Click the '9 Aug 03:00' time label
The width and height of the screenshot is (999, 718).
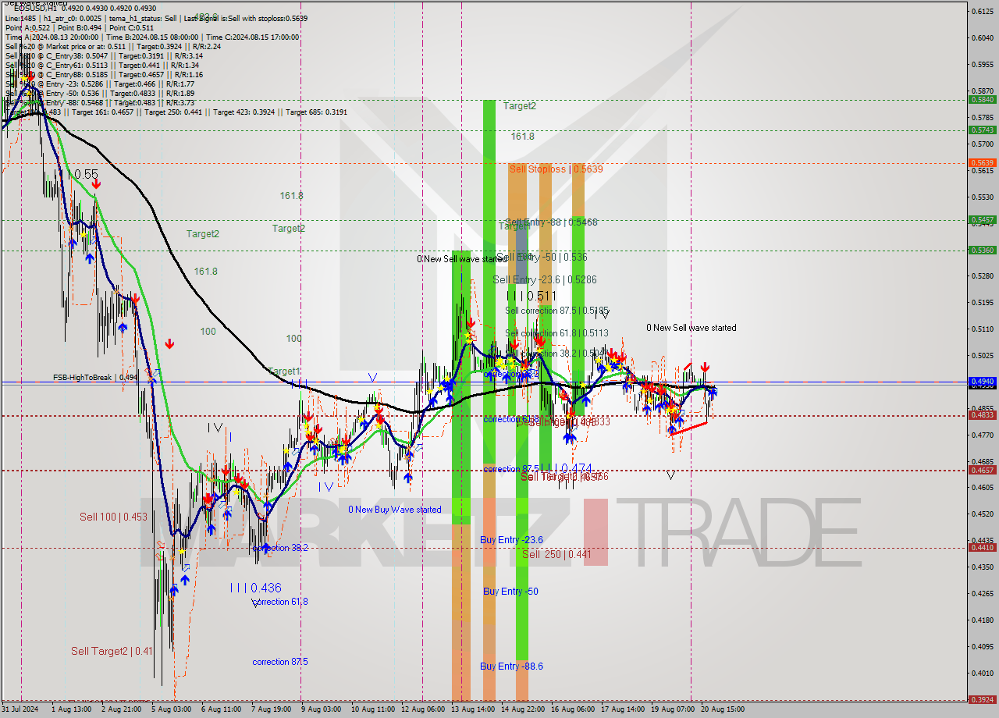point(322,710)
